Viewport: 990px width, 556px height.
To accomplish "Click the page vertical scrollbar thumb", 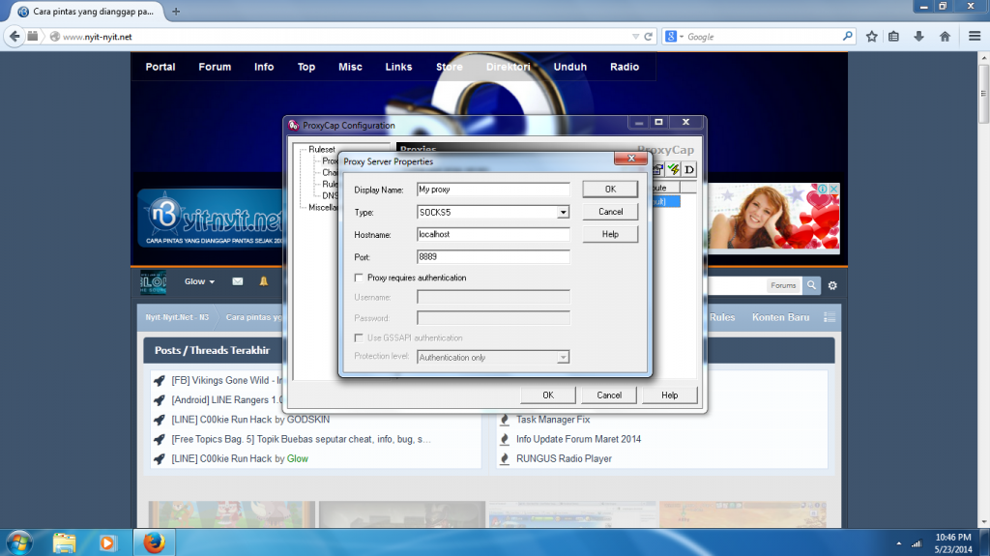I will (x=983, y=94).
